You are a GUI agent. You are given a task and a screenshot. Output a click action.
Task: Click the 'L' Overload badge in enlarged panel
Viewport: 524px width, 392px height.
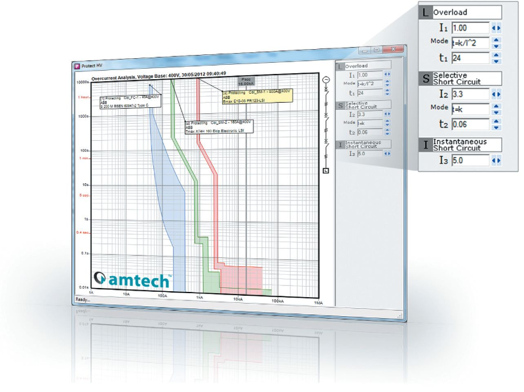tap(424, 12)
